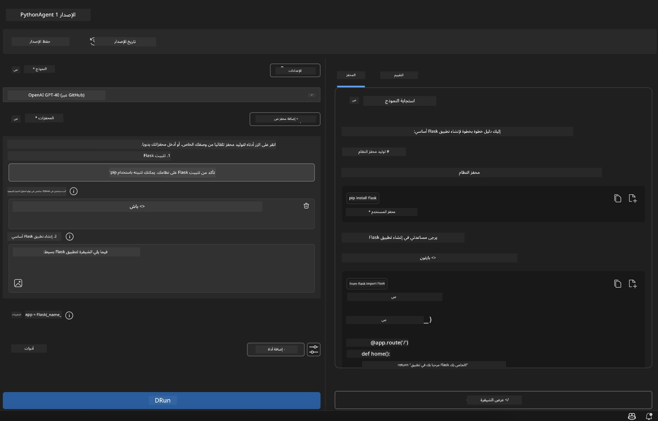Click the النموذج model label
Viewport: 658px width, 421px height.
[40, 69]
